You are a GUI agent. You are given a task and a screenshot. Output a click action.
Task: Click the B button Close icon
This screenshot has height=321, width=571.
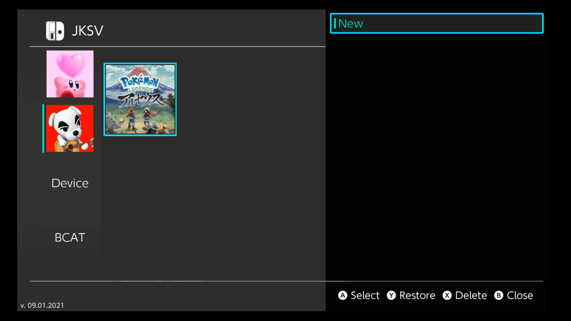(499, 295)
